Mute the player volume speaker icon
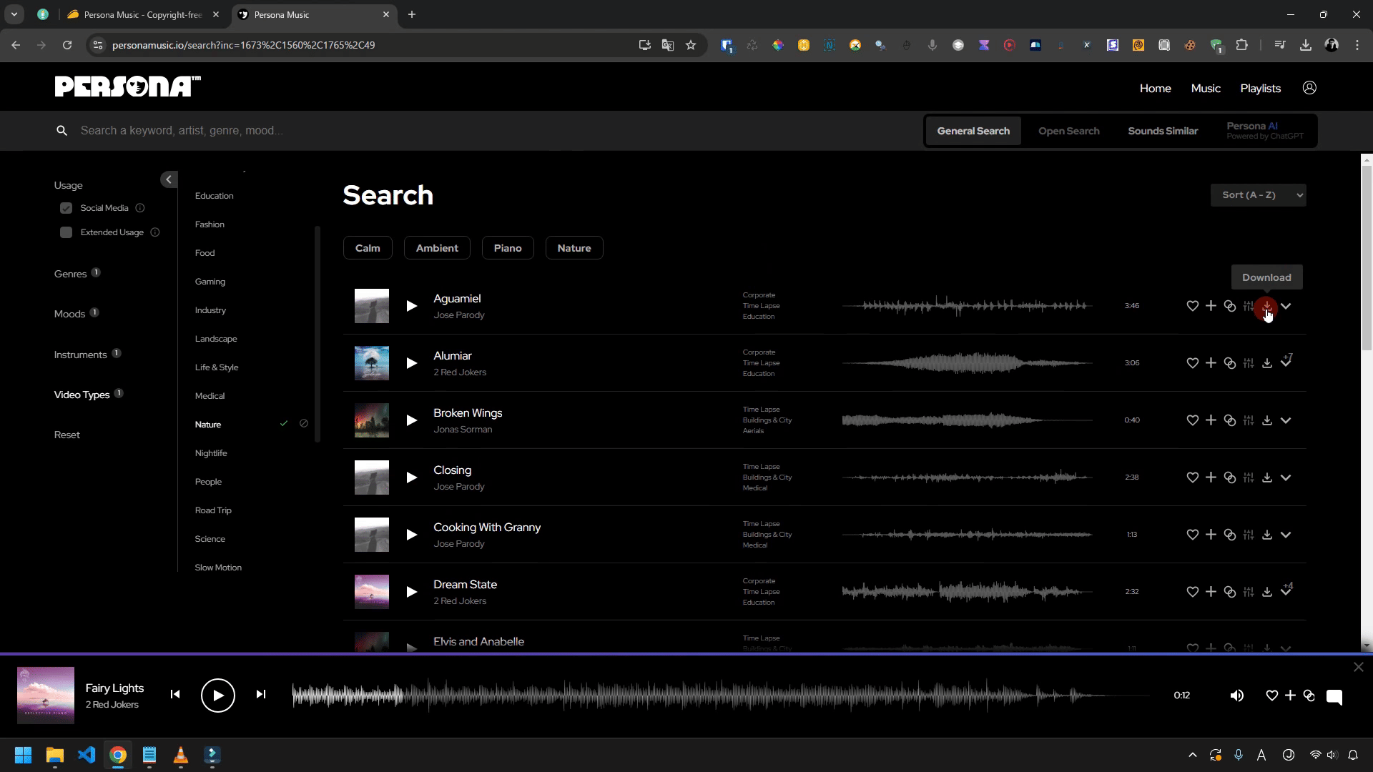The height and width of the screenshot is (772, 1373). (x=1236, y=696)
